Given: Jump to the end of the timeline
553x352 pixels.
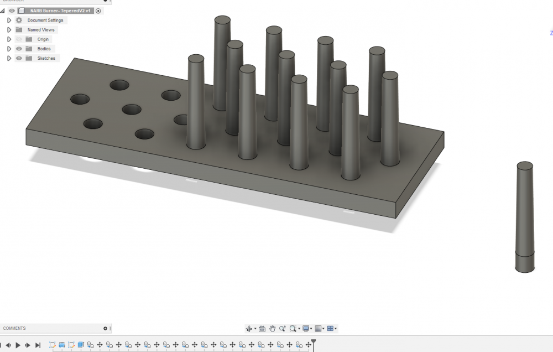Looking at the screenshot, I should (x=38, y=345).
